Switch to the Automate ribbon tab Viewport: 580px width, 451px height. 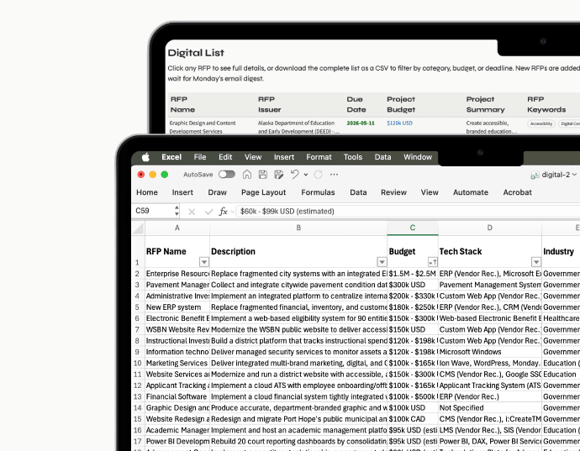point(471,192)
